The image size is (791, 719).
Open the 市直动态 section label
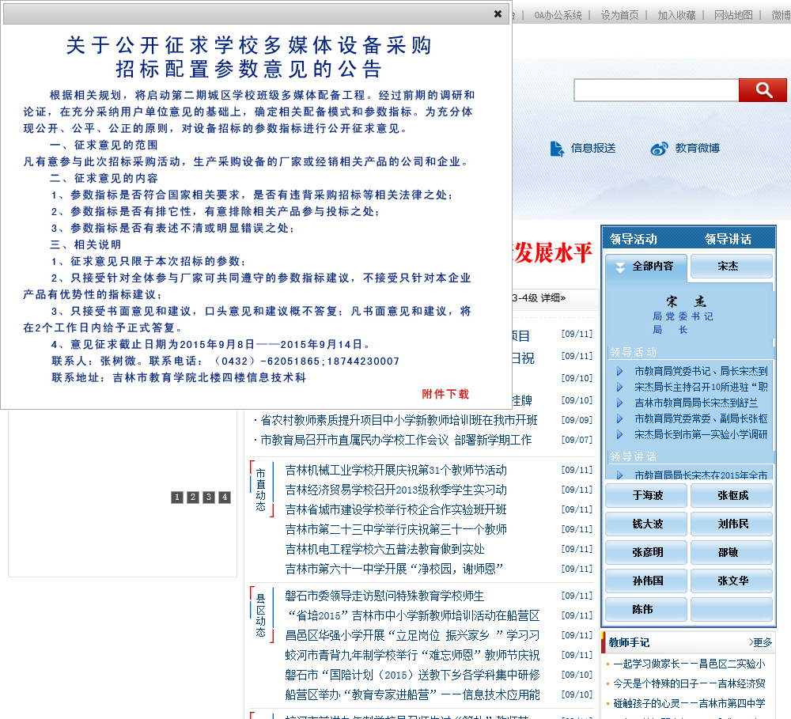(261, 490)
